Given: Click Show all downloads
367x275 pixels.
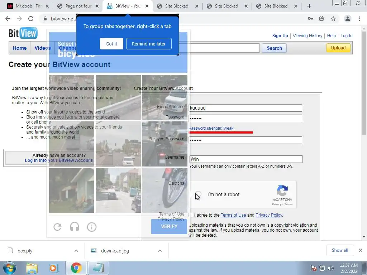Looking at the screenshot, I should point(340,250).
